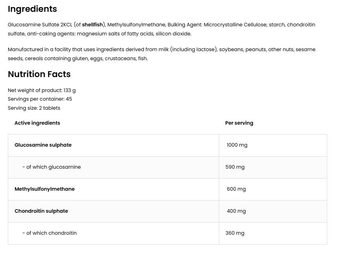Click the Serving size: 2 tablets line
Viewport: 339px width, 254px height.
[34, 108]
